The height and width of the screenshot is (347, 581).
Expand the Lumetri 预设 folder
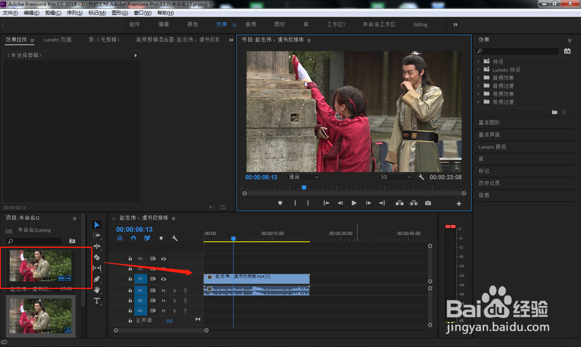point(479,70)
